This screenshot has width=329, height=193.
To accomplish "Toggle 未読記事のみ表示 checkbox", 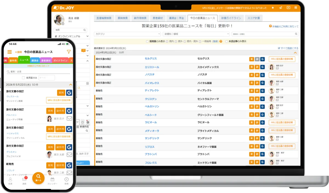I will click(226, 41).
